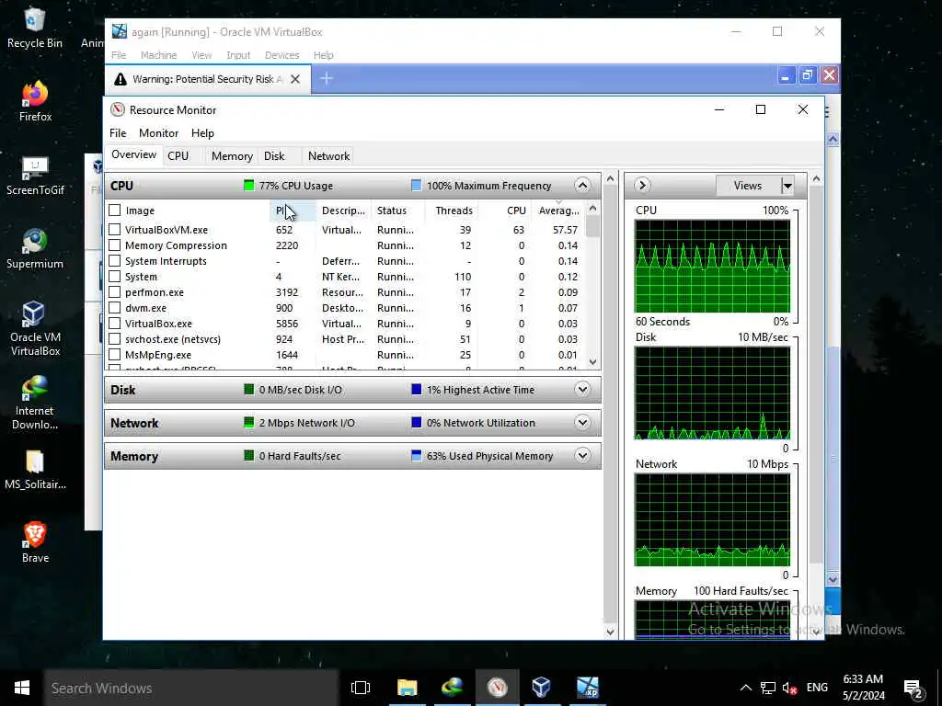Tick the dwm.exe checkbox

point(115,307)
